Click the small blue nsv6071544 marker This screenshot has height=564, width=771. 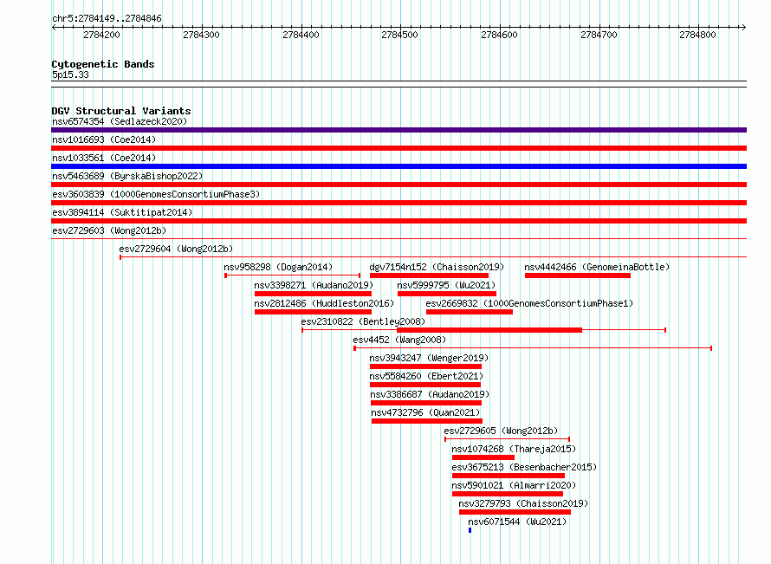[x=470, y=530]
